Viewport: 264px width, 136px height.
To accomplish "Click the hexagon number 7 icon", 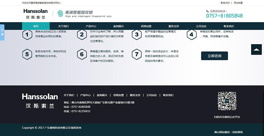I will click(x=137, y=54).
